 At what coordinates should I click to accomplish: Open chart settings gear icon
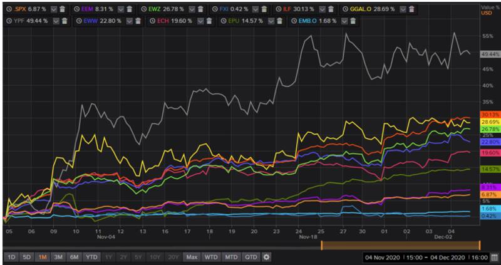(x=266, y=257)
